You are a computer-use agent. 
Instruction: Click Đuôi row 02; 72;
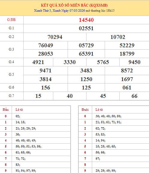coord(100,128)
